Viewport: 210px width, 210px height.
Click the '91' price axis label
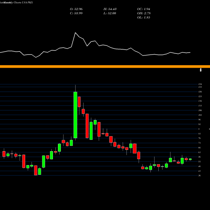point(199,124)
